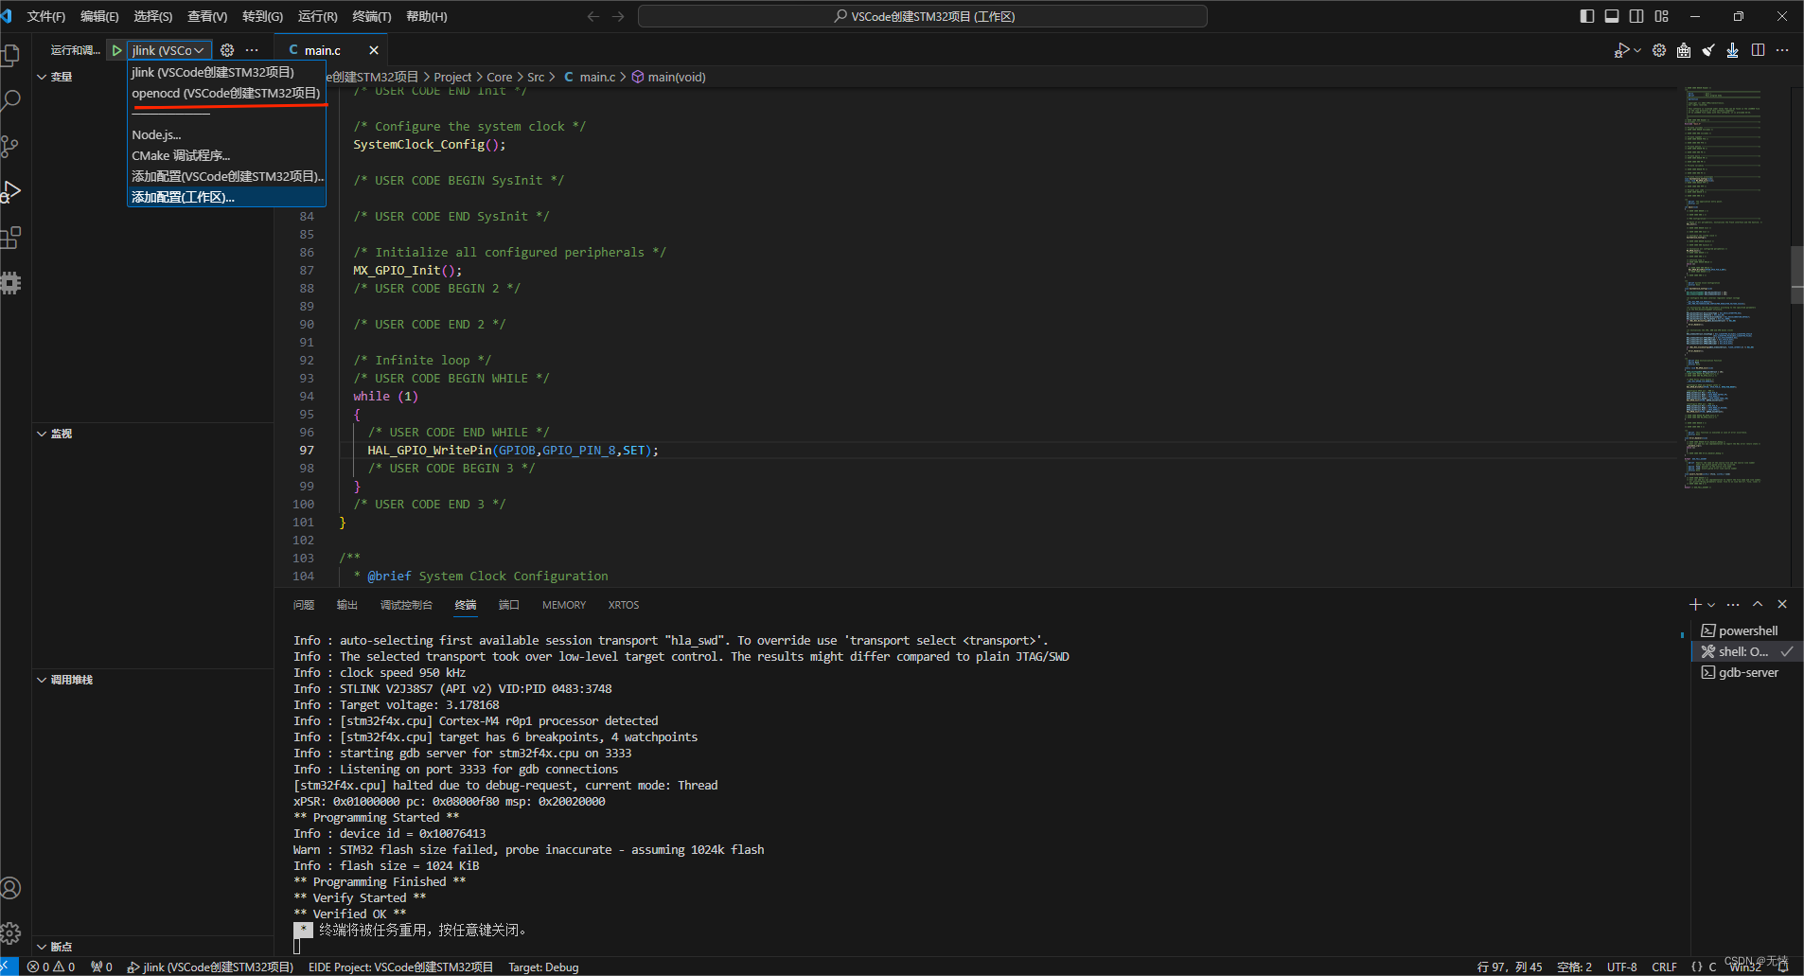Switch to the 问题 panel tab
The width and height of the screenshot is (1804, 976).
tap(304, 605)
